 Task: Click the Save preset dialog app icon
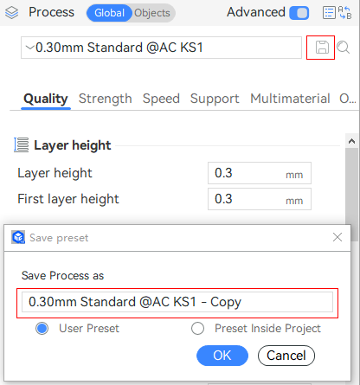18,237
